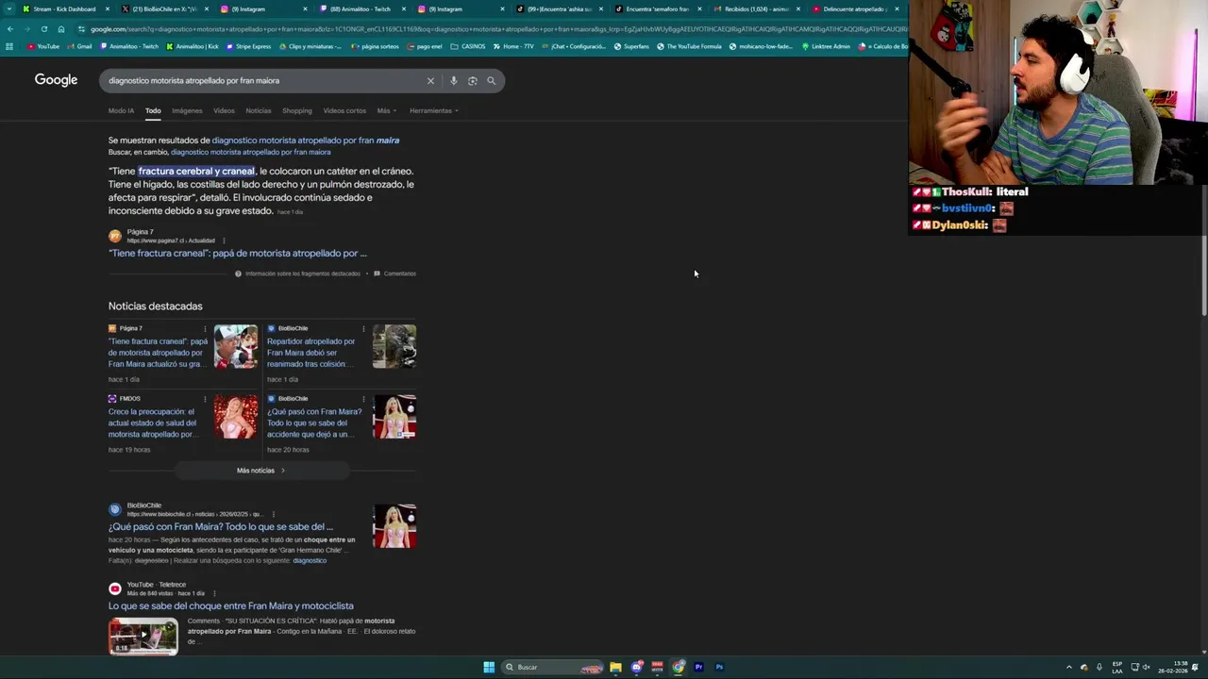1208x679 pixels.
Task: Open the 'The YouTube Formula' bookmark
Action: click(690, 46)
